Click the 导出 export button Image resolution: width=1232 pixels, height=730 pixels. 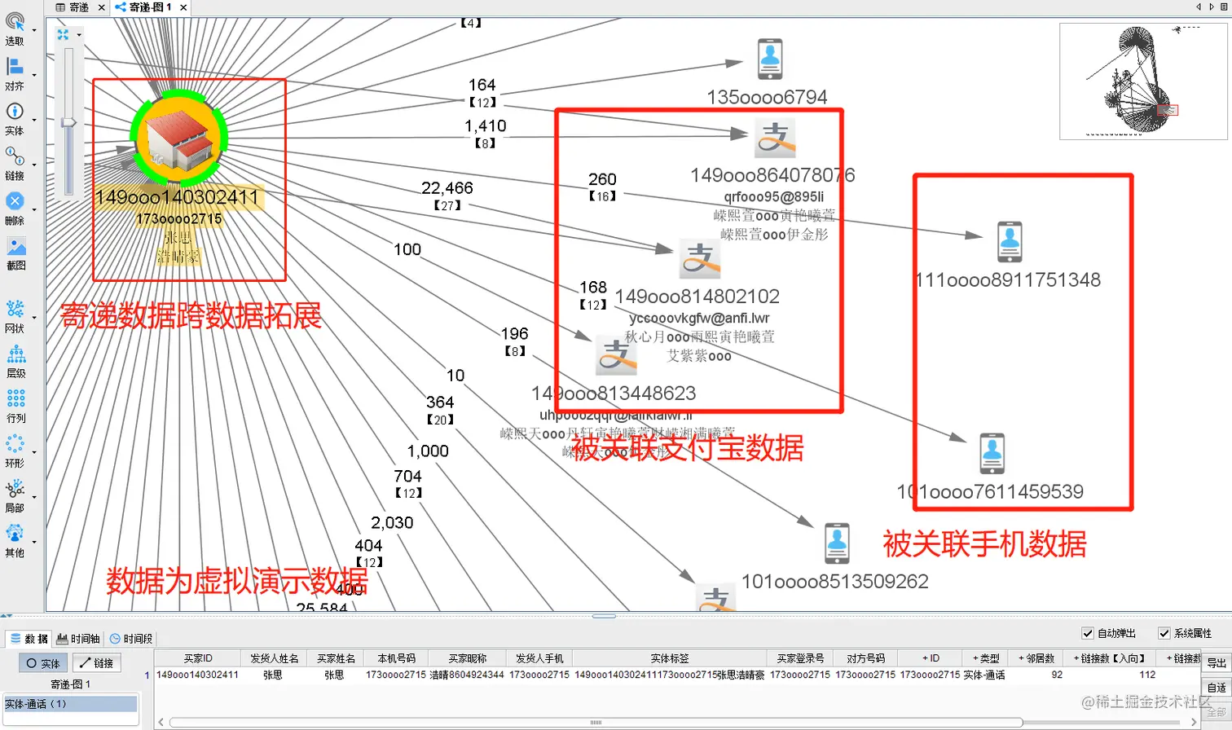[x=1217, y=663]
